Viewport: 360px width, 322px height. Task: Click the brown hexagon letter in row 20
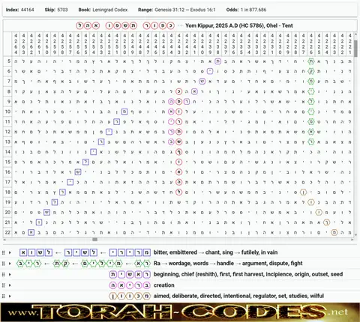[x=319, y=213]
